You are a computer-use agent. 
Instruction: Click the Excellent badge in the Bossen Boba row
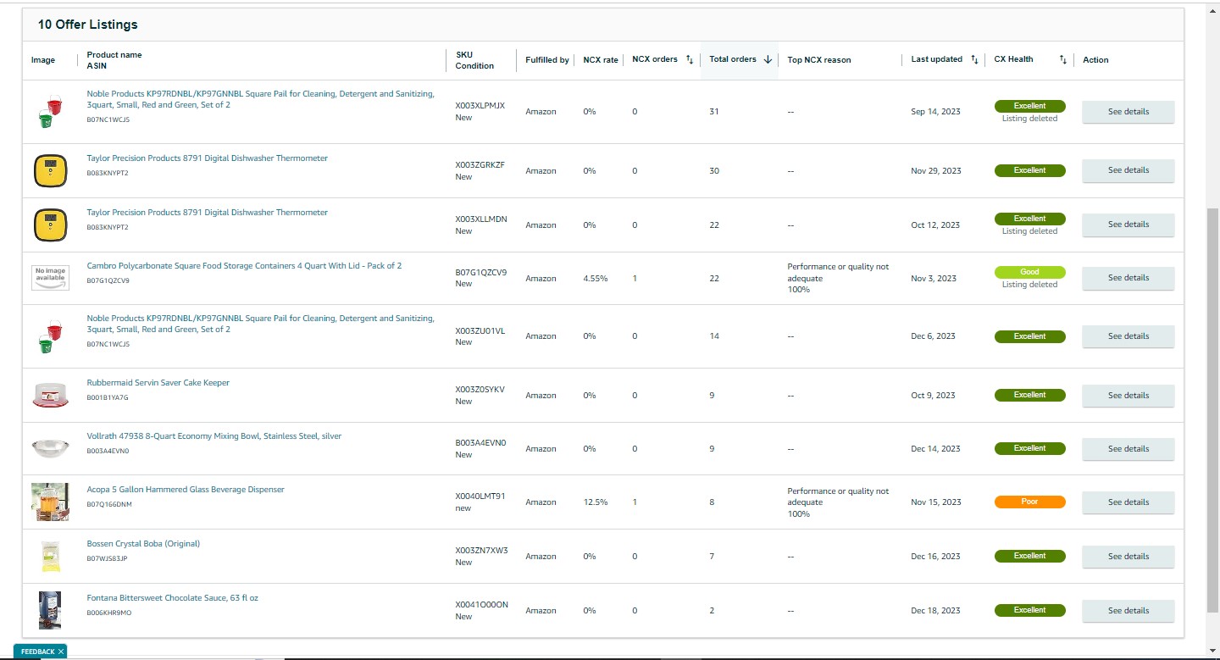point(1029,556)
